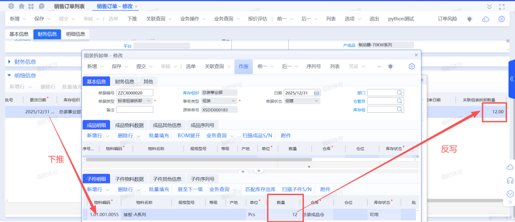Switch to the 子件其他信息 tab
This screenshot has height=222, width=515.
pos(167,179)
